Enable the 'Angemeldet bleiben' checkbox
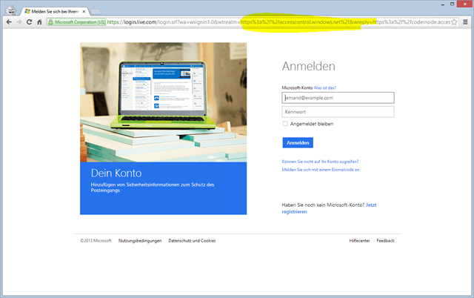The image size is (474, 298). point(285,124)
